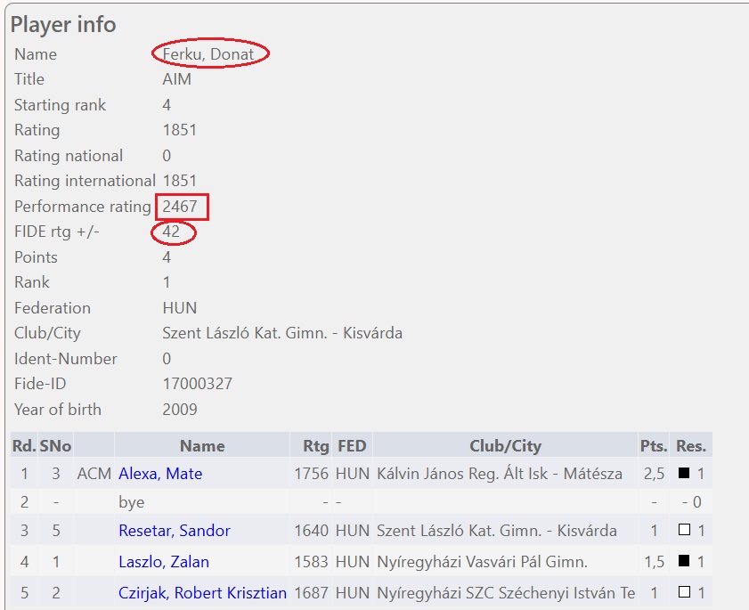
Task: Click the circled FIDE rtg change value 42
Action: tap(171, 232)
